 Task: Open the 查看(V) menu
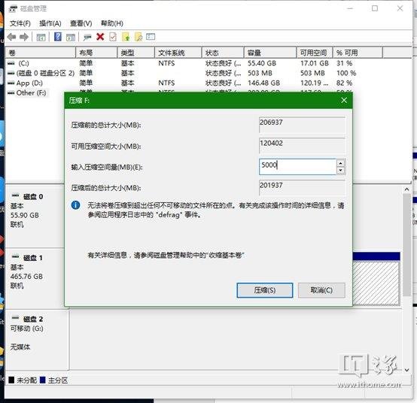coord(81,23)
